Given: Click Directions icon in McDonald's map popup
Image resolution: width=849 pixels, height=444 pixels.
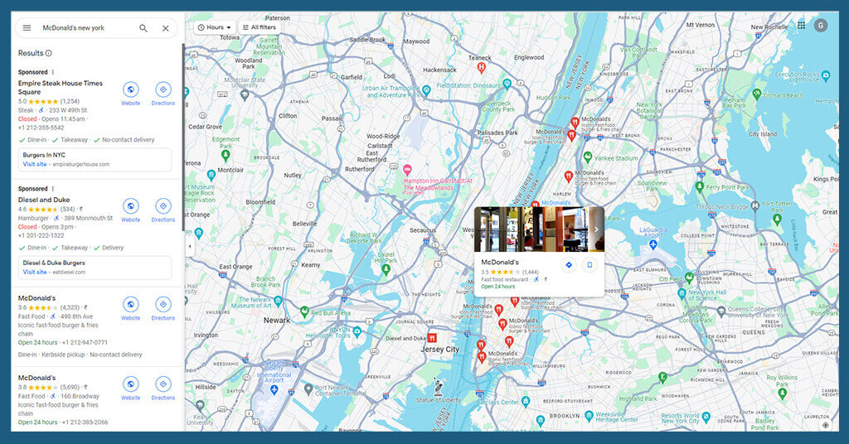Looking at the screenshot, I should coord(569,265).
